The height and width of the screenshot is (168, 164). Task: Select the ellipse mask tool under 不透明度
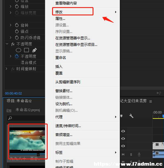coord(18,50)
